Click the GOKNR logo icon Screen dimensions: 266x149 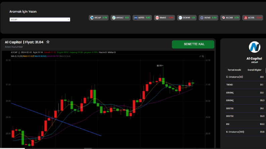click(180, 18)
